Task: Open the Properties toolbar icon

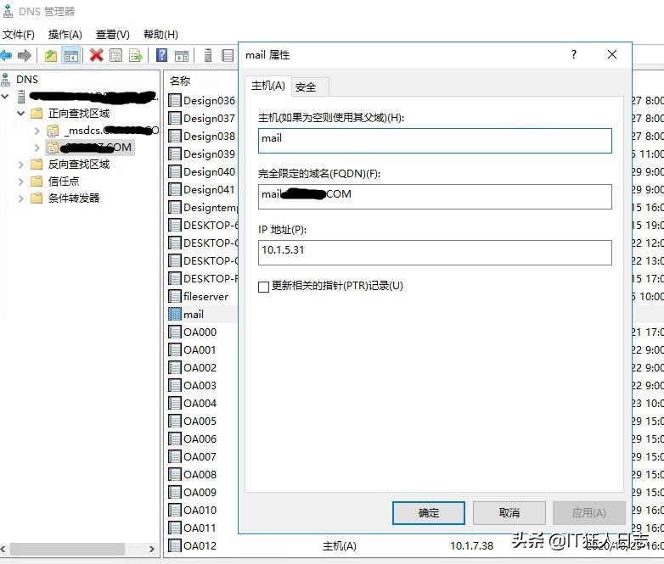Action: pyautogui.click(x=115, y=55)
